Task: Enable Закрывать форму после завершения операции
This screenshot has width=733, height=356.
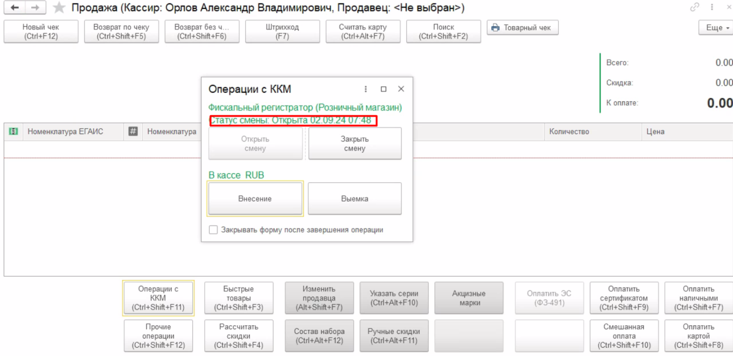Action: tap(213, 230)
